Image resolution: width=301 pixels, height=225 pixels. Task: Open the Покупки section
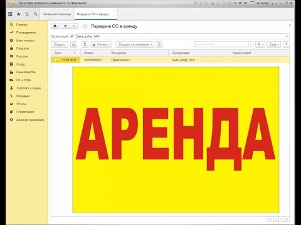click(22, 56)
